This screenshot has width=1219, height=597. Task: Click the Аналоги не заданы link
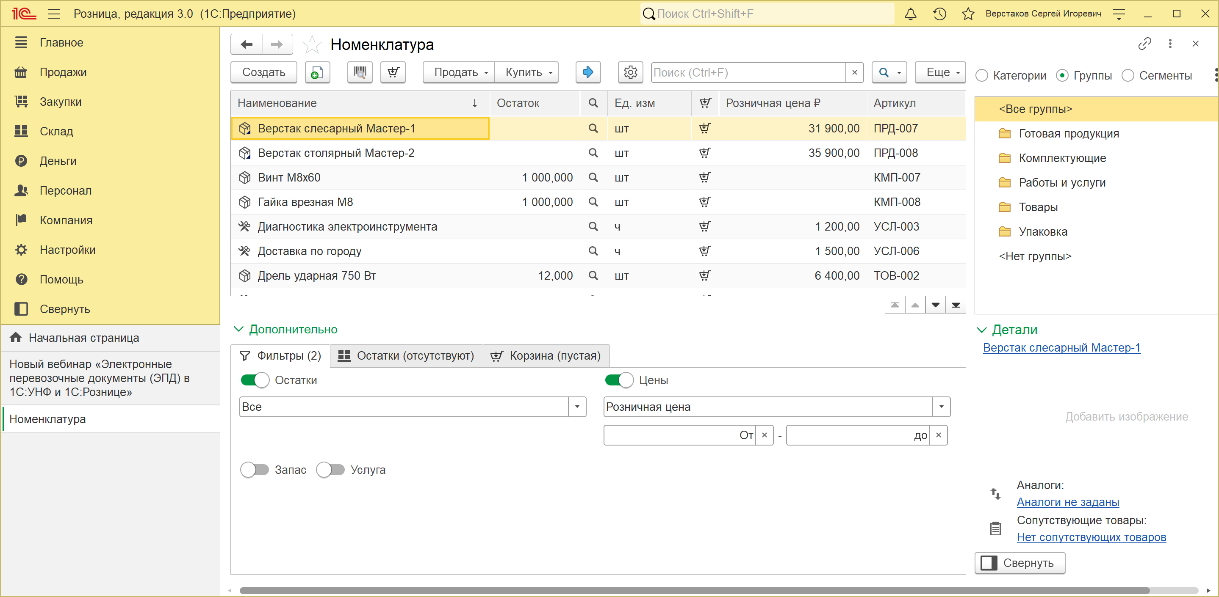(x=1067, y=502)
